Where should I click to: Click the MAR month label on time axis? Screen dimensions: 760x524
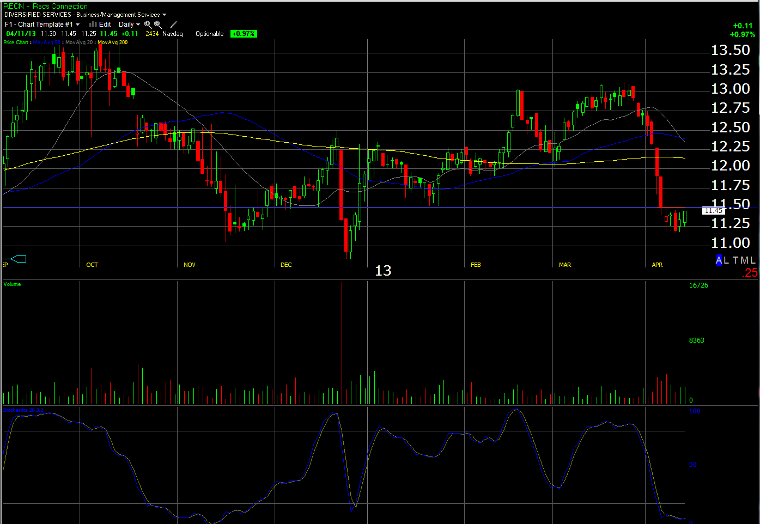point(565,265)
